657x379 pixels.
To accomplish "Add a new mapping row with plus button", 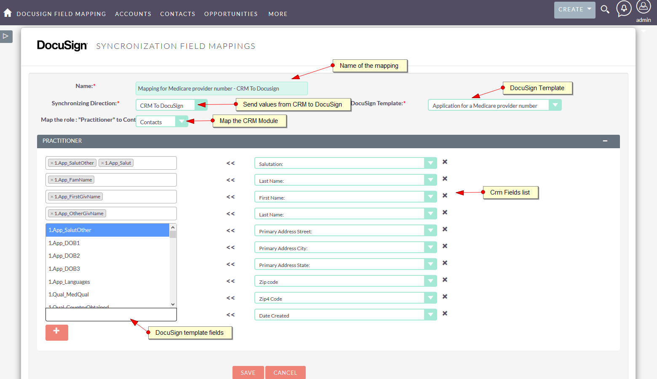I will point(56,332).
